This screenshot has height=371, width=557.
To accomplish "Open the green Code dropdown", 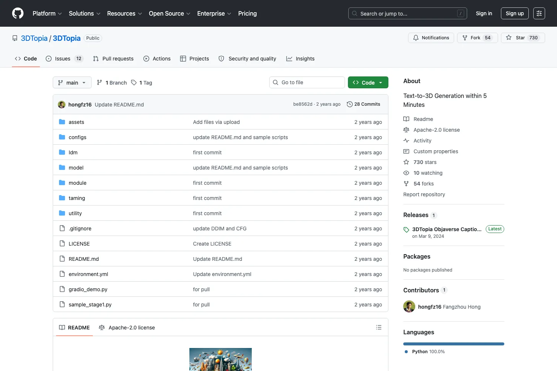I will [x=368, y=82].
